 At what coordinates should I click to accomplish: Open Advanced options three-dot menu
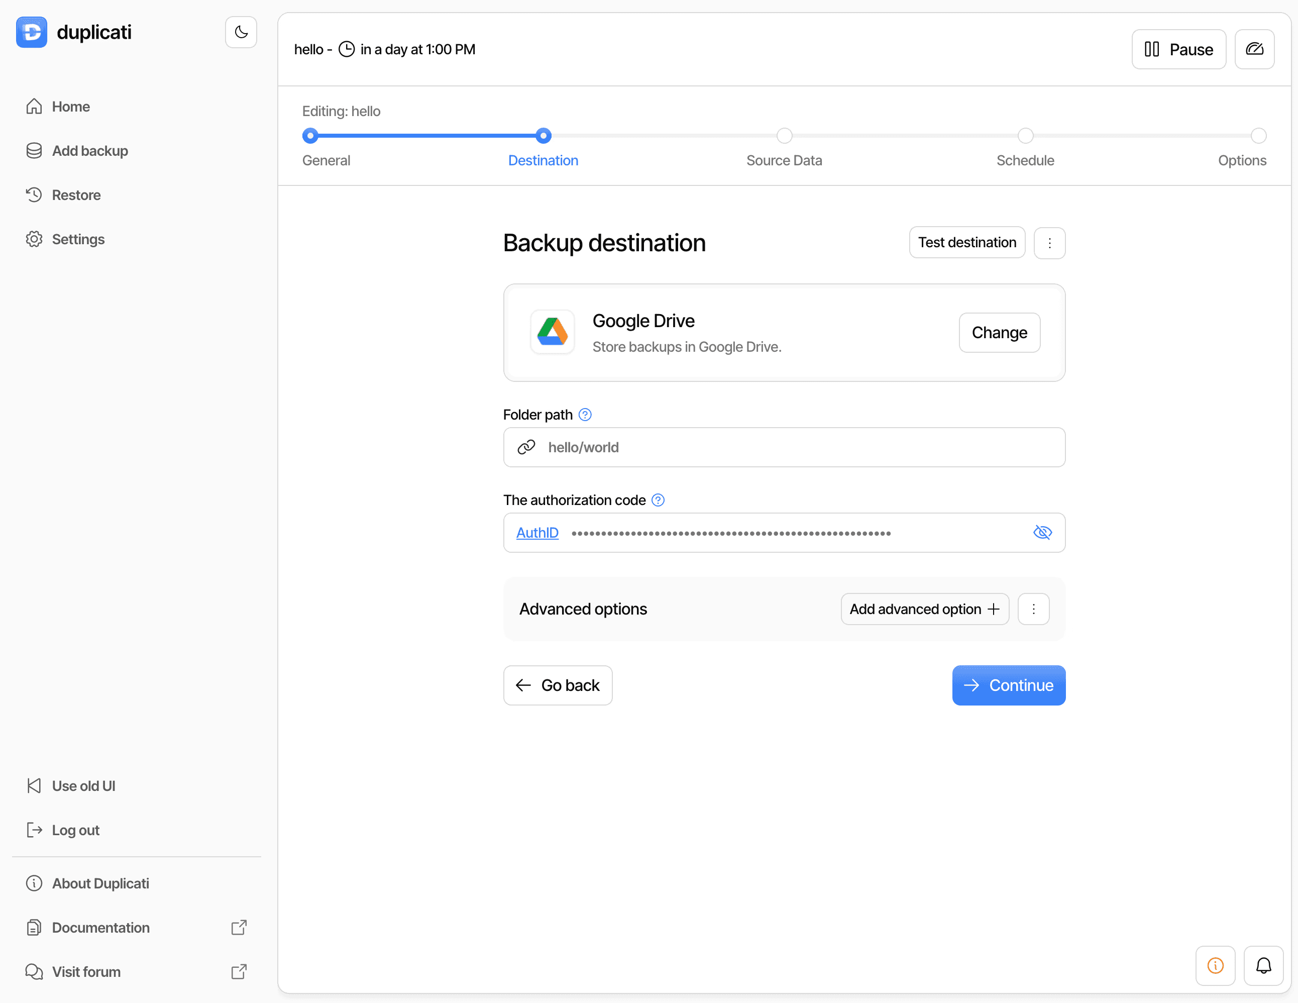1033,609
